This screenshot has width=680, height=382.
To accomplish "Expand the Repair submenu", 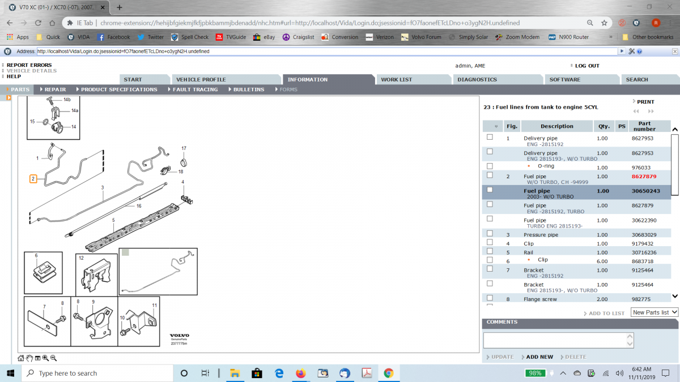I will [54, 89].
